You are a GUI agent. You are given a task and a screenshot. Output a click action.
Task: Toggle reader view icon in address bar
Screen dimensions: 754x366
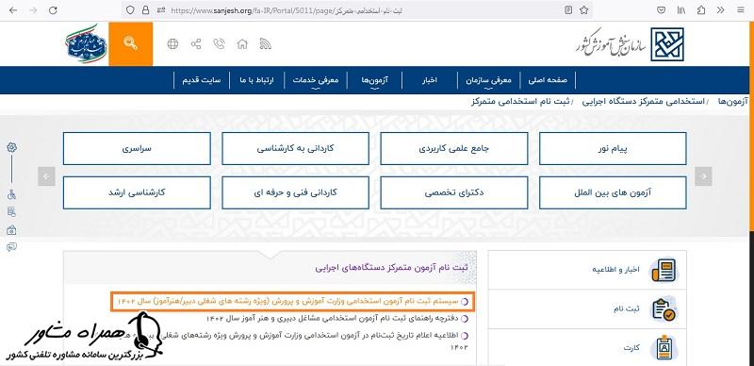568,10
